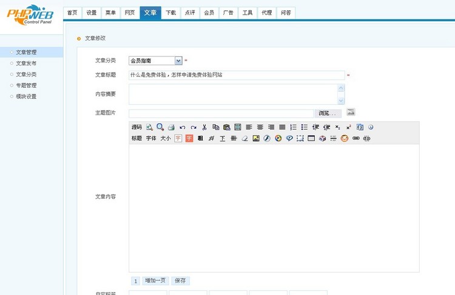Align text right

(271, 127)
